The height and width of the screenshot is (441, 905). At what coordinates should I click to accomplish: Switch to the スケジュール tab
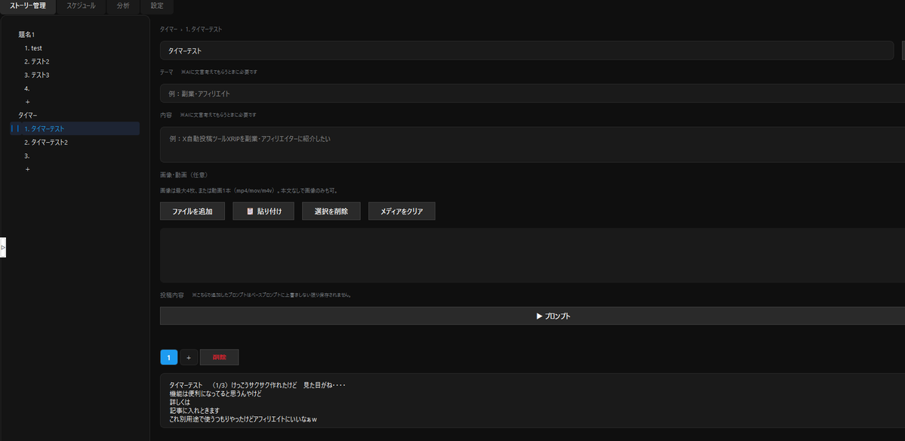click(82, 6)
